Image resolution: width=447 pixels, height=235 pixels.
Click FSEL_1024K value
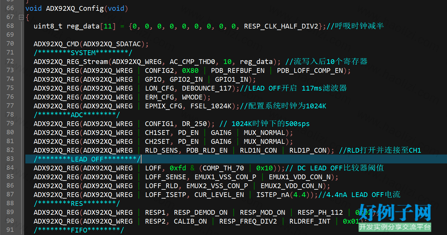[211, 106]
